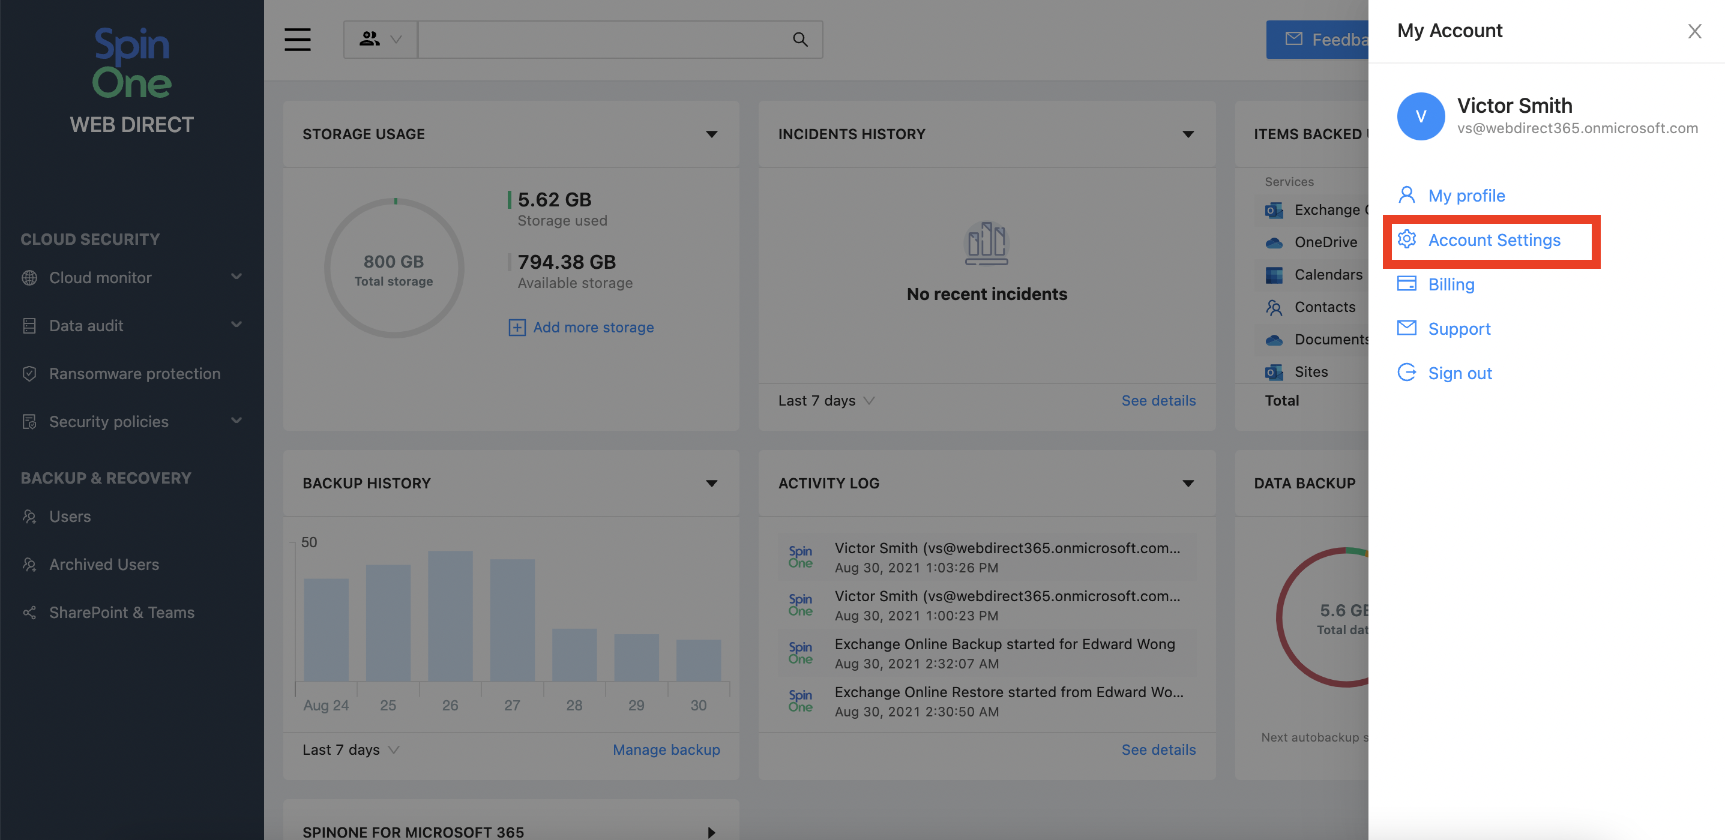Close the My Account panel
Screen dimensions: 1725x840
tap(1694, 31)
